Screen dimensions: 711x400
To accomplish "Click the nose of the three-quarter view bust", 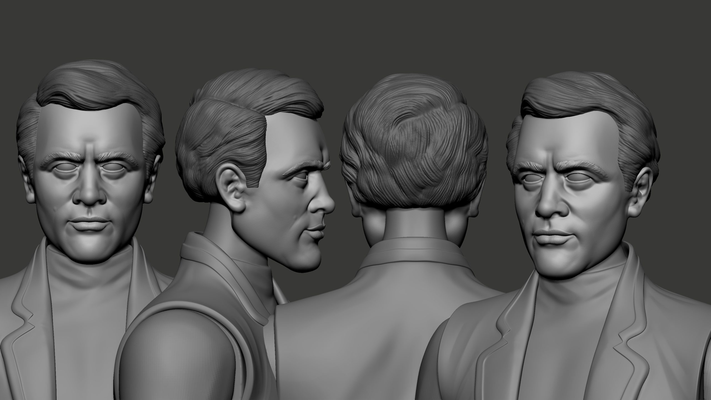I will click(546, 207).
